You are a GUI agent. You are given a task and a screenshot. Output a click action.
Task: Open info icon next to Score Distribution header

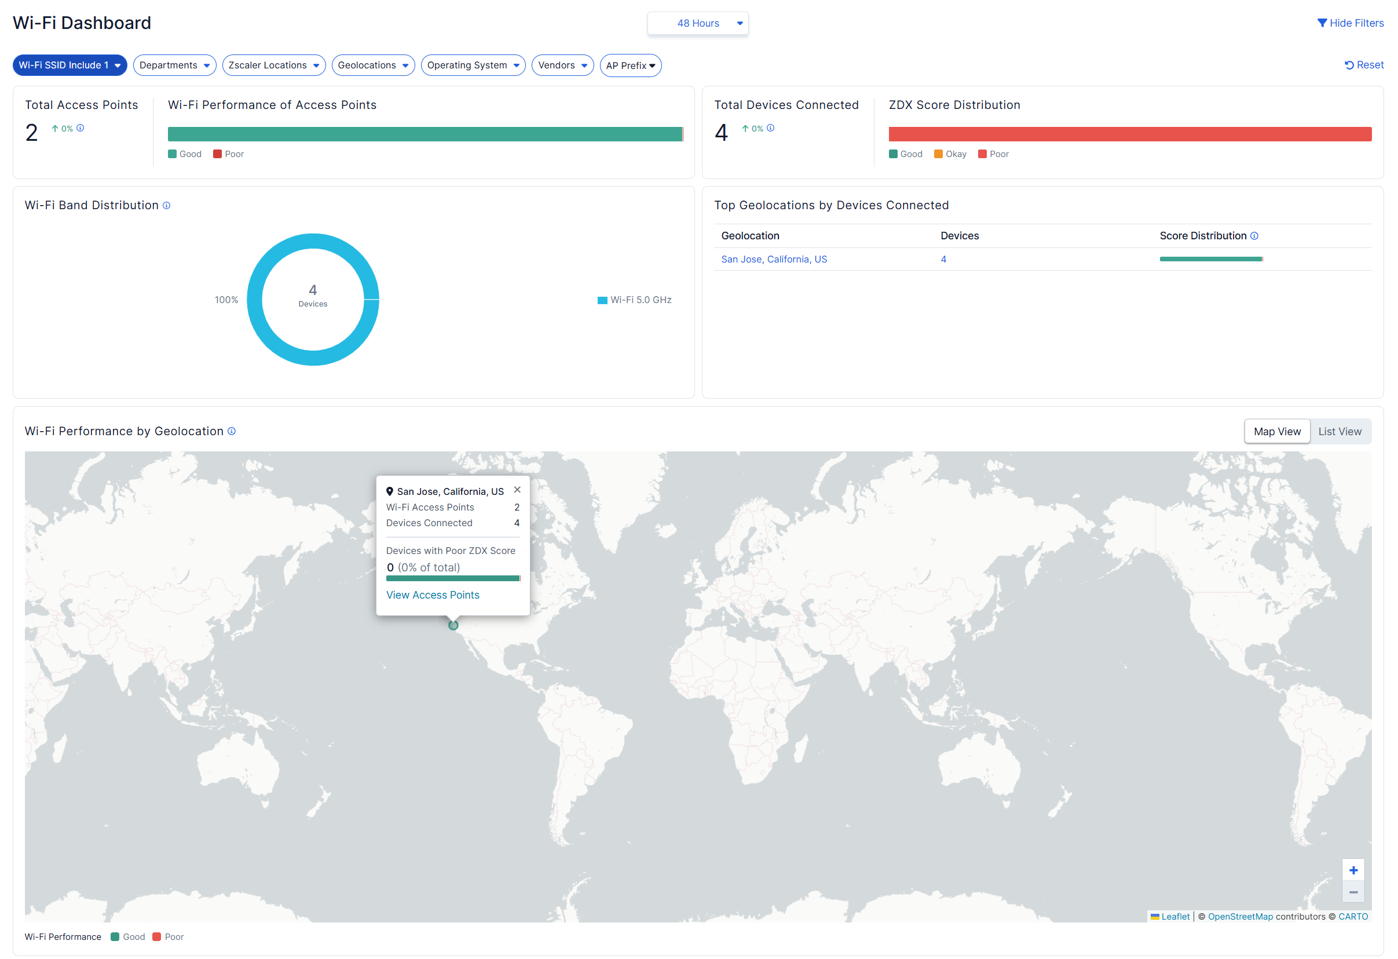pos(1254,236)
